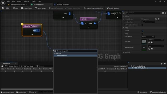Expand the Create Points node chevron
This screenshot has height=94, width=167.
click(32, 34)
